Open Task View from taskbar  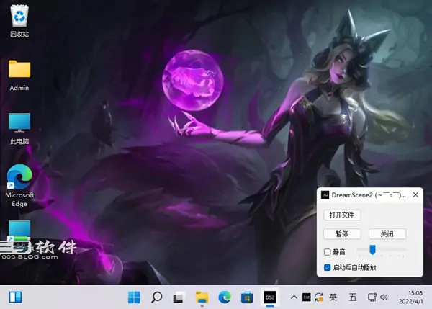(179, 297)
